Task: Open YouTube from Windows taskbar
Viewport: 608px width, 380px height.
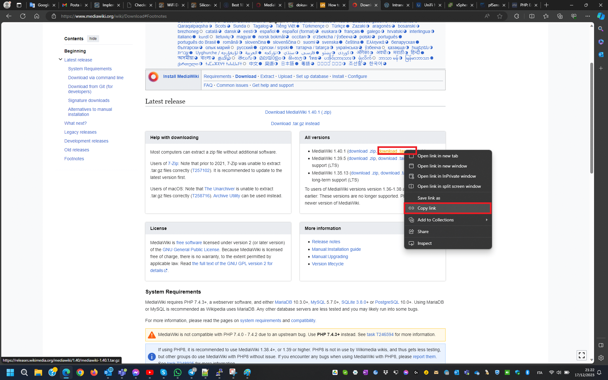Action: tap(150, 372)
